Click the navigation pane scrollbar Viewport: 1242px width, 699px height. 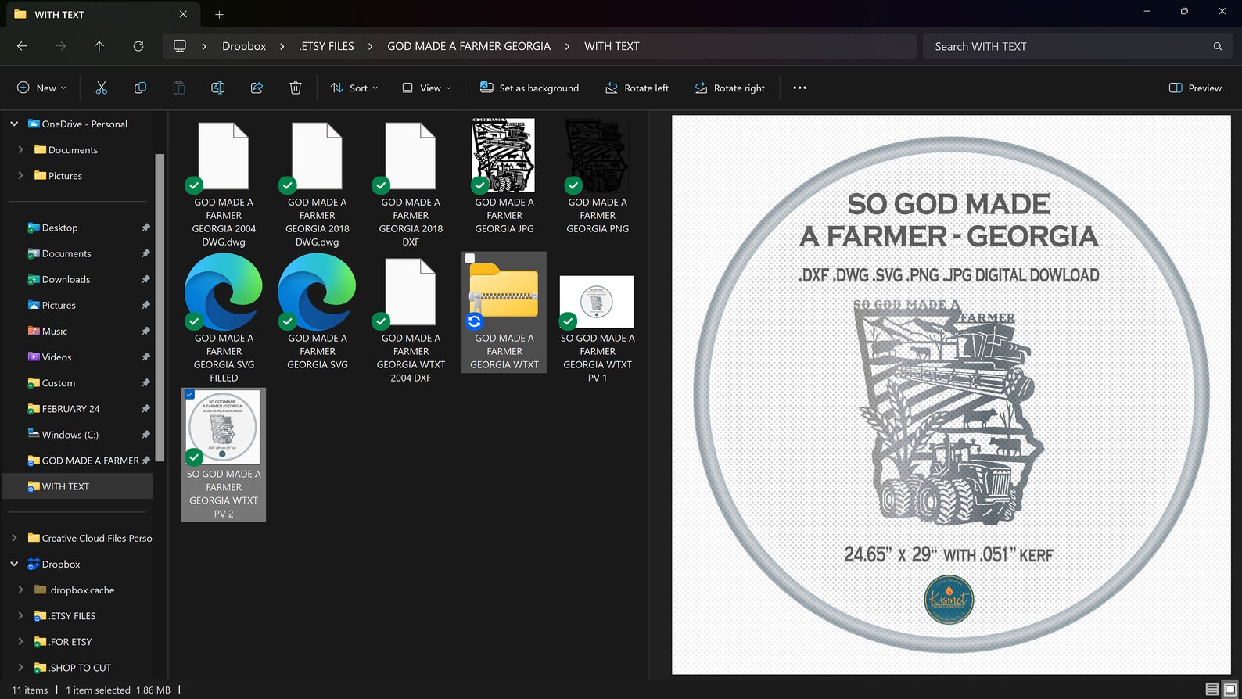click(160, 305)
